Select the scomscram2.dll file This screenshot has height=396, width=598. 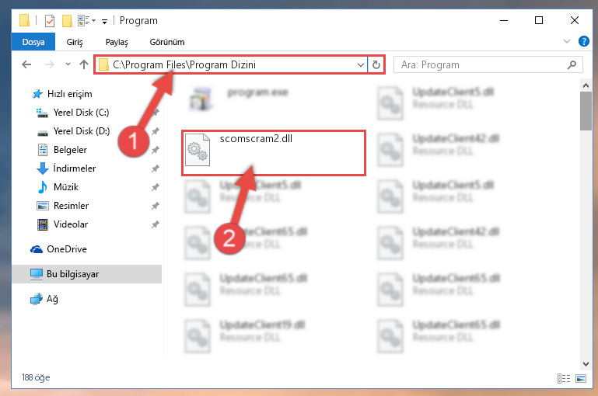[274, 153]
